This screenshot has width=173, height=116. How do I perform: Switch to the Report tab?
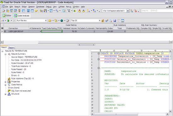tap(11, 48)
